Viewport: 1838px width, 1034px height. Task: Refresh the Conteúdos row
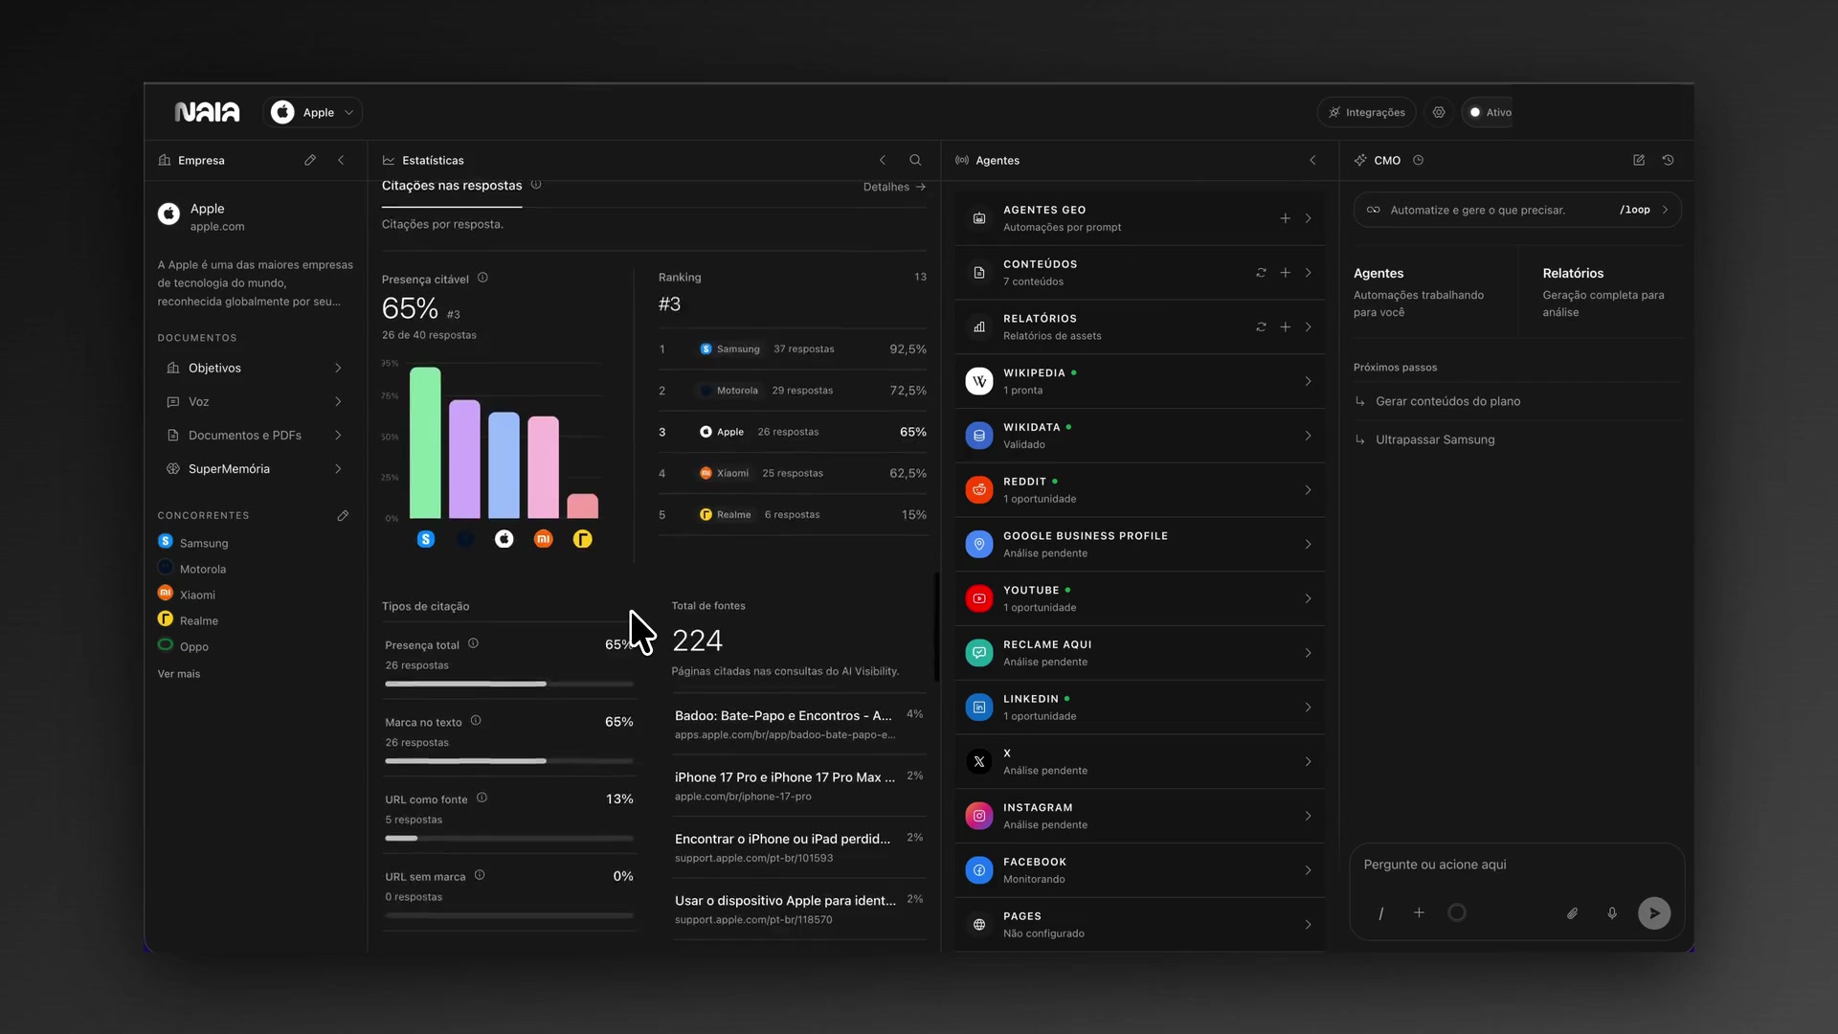coord(1261,273)
